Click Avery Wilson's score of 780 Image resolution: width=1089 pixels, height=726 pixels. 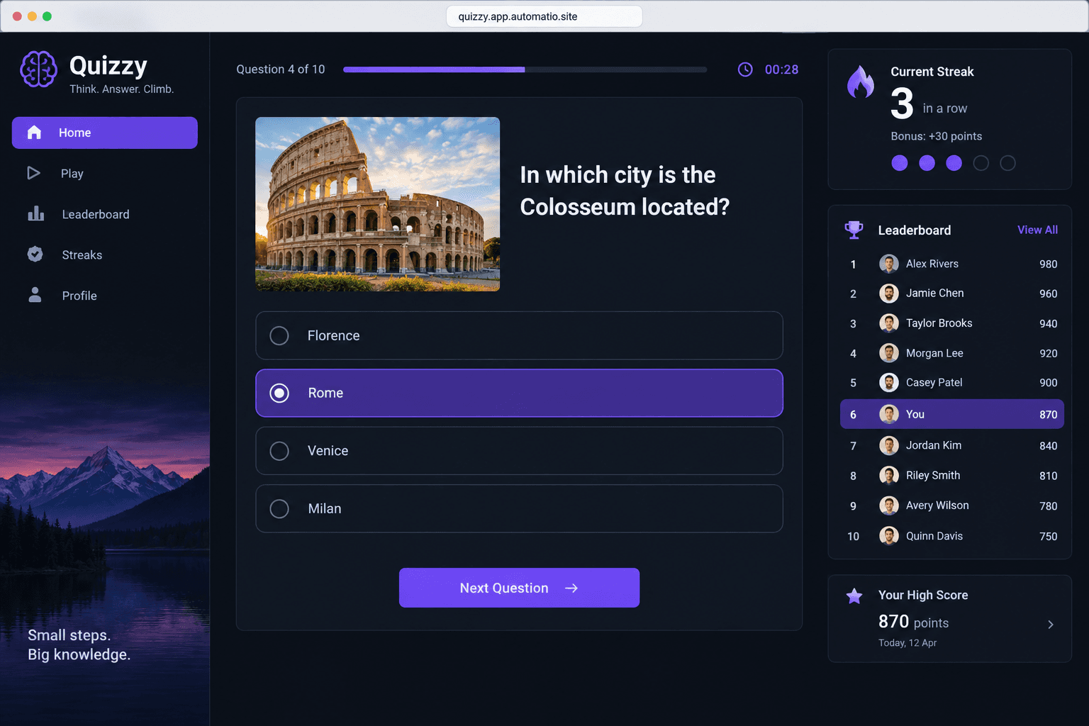[x=1049, y=506]
